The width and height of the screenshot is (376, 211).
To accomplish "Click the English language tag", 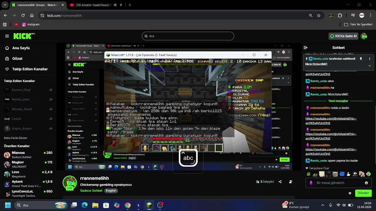I will pyautogui.click(x=111, y=190).
